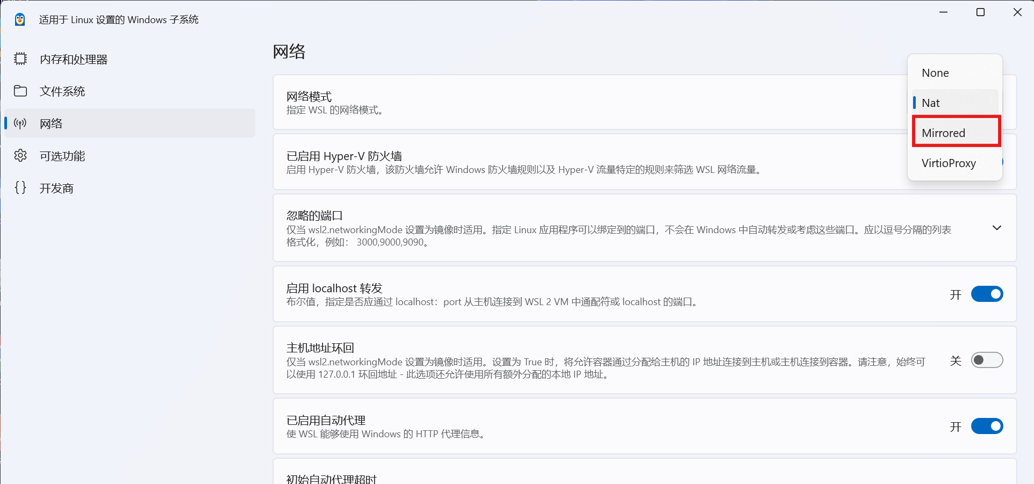Expand the 忽略的端口 section chevron

pos(996,228)
